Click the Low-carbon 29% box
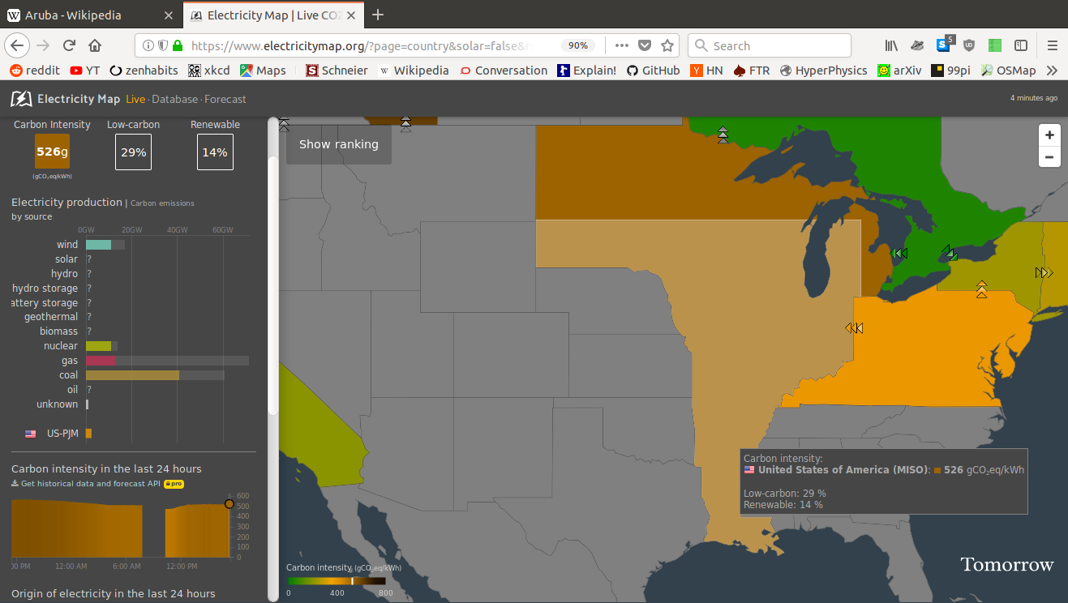Screen dimensions: 1068x603 133,152
